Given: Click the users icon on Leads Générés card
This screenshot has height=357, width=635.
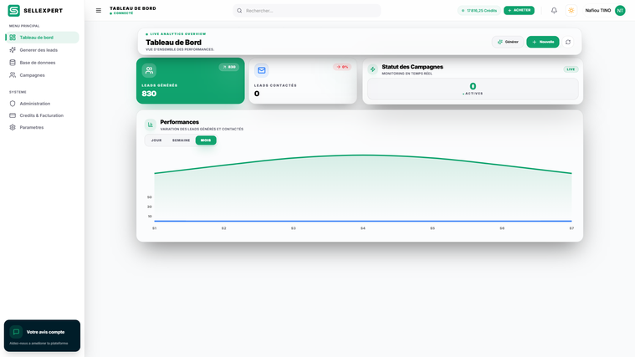Looking at the screenshot, I should pyautogui.click(x=149, y=71).
